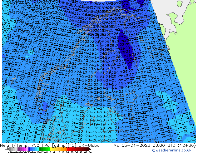Click the 00:00 UTC time label
The height and width of the screenshot is (153, 198).
click(164, 146)
